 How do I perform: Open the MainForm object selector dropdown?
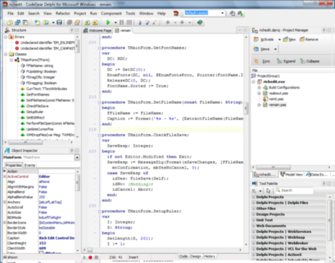(77, 158)
